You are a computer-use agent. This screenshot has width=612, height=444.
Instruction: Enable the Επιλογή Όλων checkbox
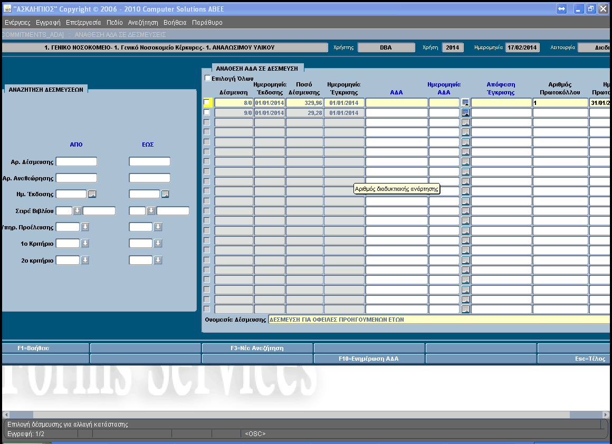(x=208, y=78)
